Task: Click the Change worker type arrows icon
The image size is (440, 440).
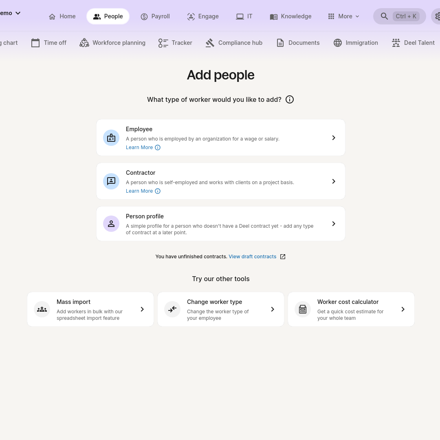Action: point(172,309)
